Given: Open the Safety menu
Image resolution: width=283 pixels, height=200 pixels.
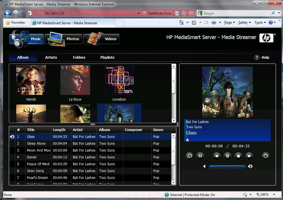Looking at the screenshot, I should point(245,23).
